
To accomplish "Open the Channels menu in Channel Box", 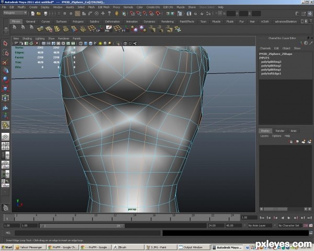I will point(265,48).
